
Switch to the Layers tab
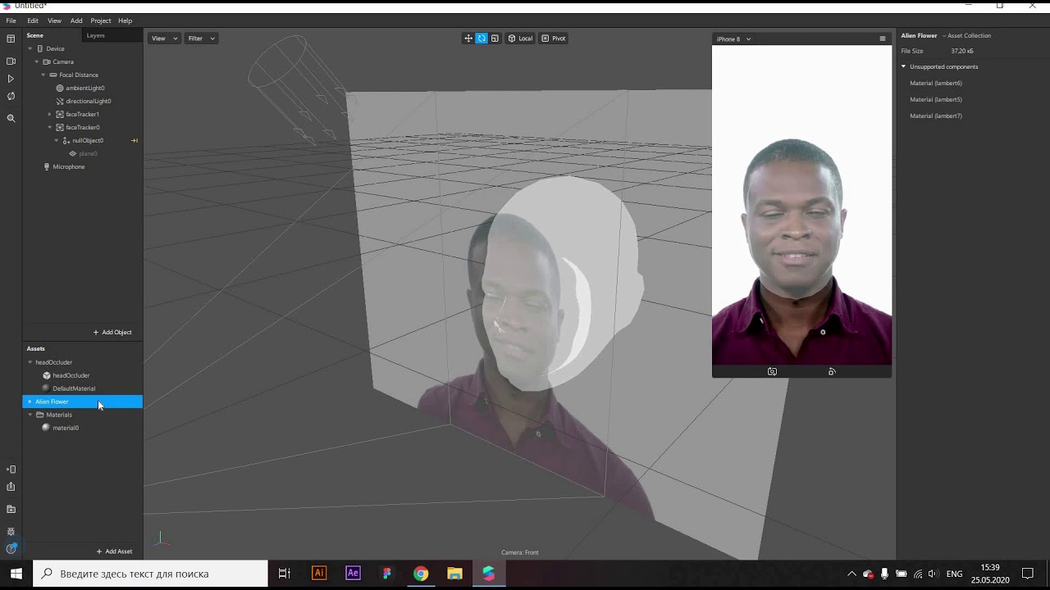point(96,35)
